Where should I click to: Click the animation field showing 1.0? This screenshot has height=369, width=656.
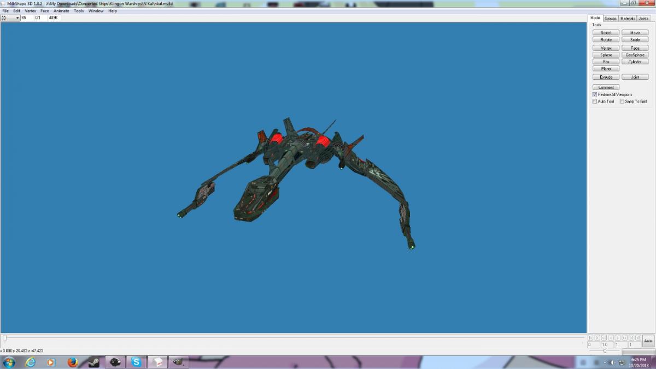607,345
